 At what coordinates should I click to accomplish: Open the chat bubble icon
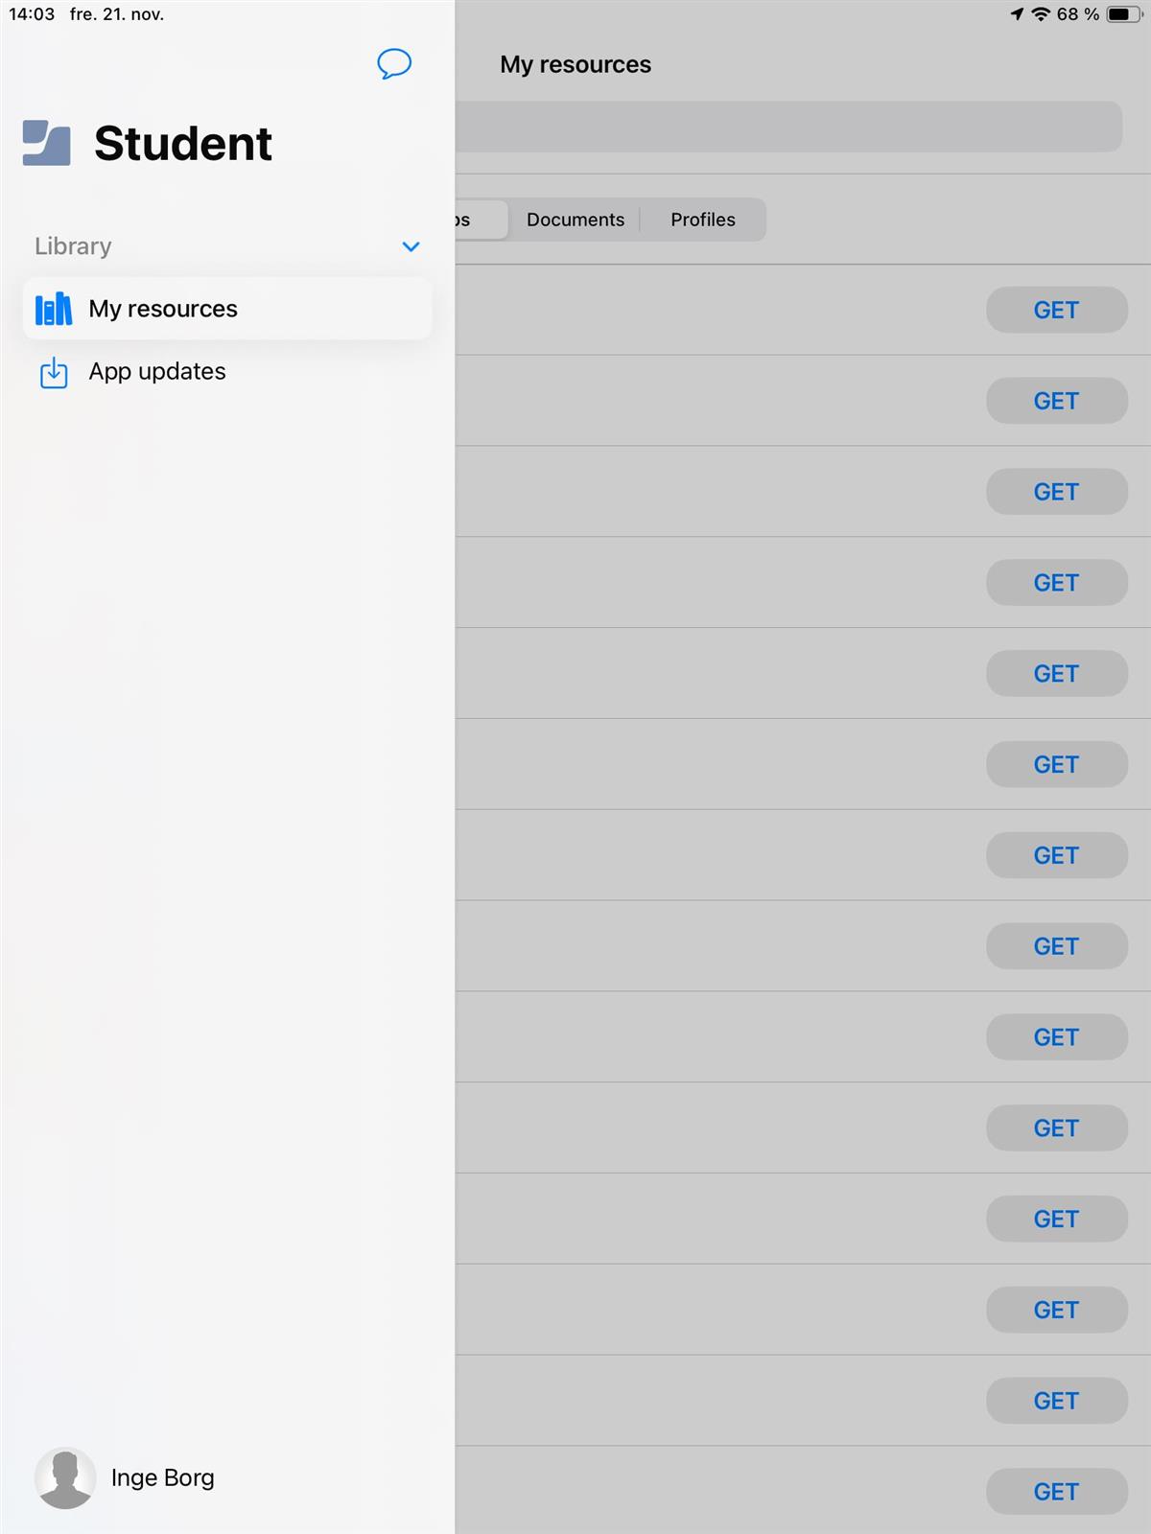[394, 64]
